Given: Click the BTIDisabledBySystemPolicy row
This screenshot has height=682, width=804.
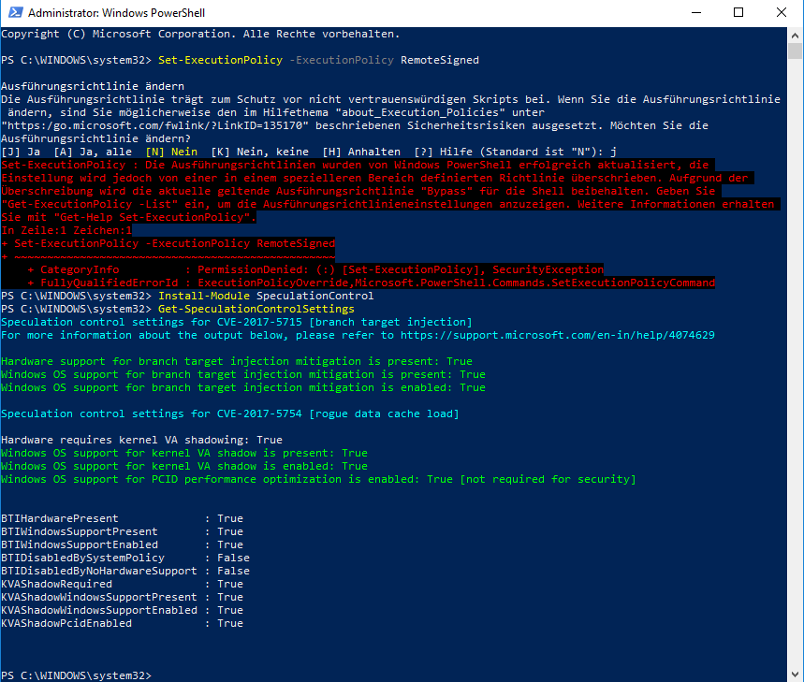Looking at the screenshot, I should pyautogui.click(x=125, y=558).
